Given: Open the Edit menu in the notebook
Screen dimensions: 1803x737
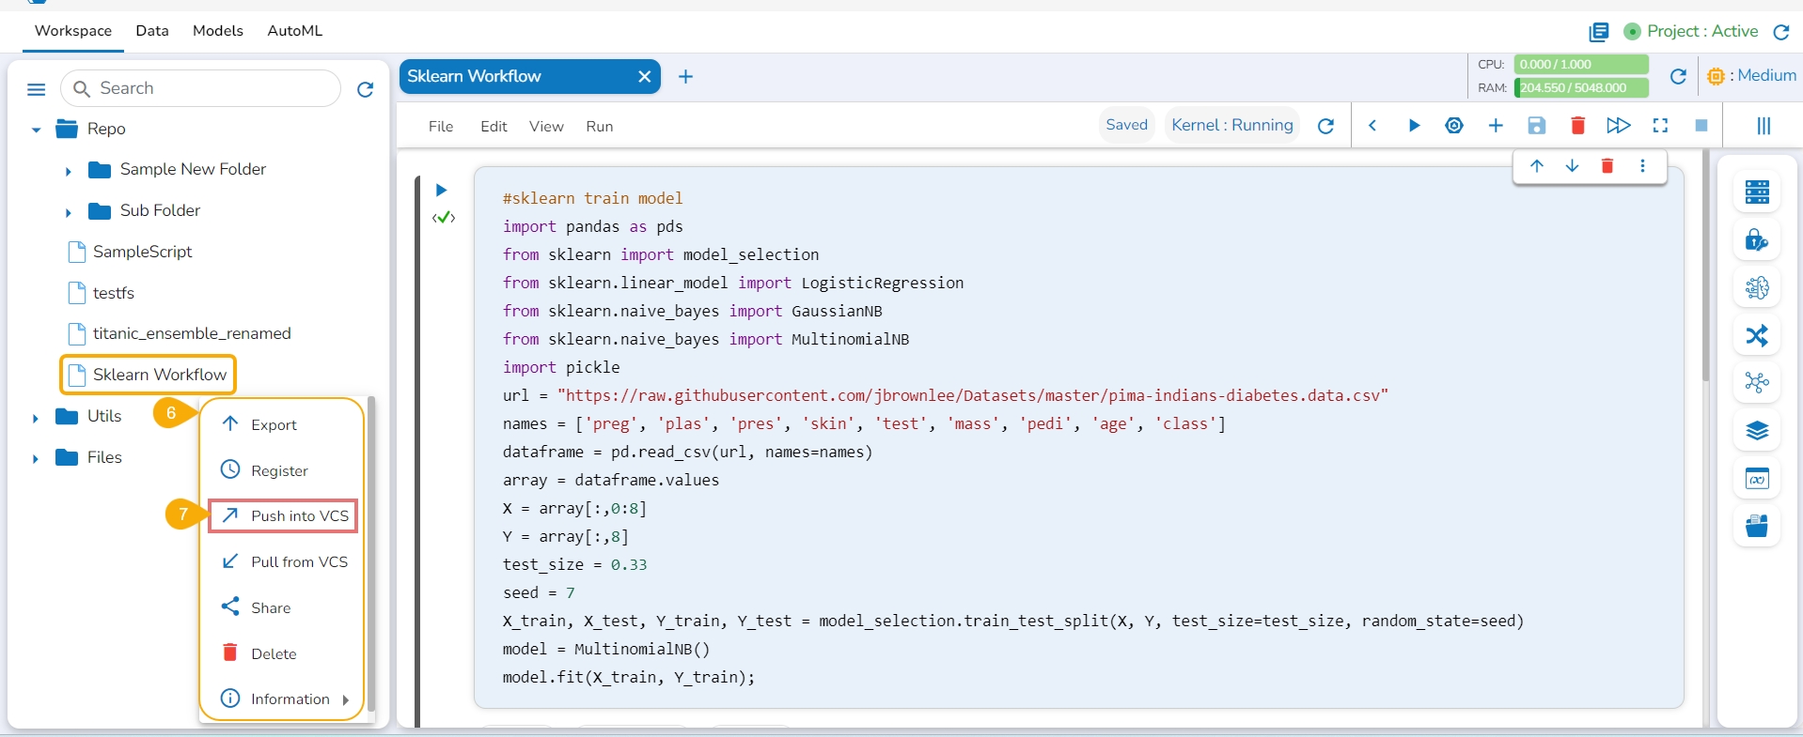Looking at the screenshot, I should (x=494, y=127).
